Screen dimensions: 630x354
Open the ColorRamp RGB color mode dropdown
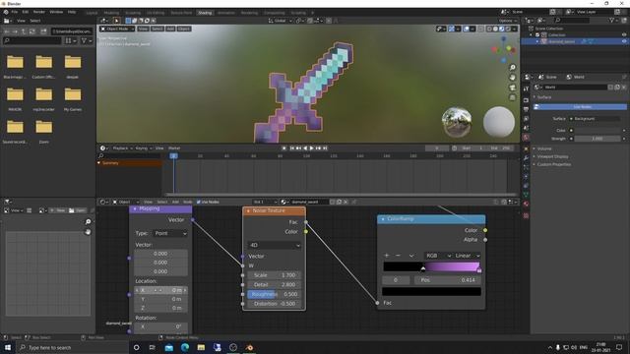[x=438, y=256]
